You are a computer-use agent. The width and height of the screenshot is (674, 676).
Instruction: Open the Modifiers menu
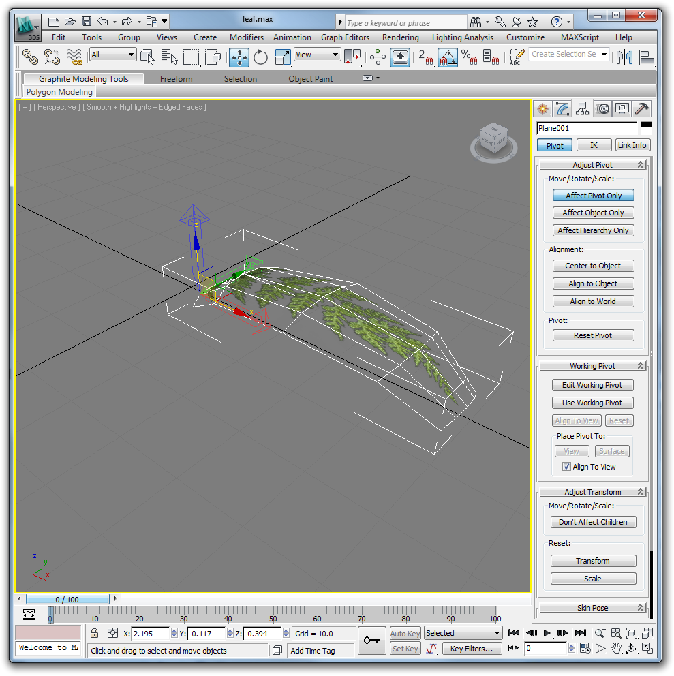coord(246,37)
